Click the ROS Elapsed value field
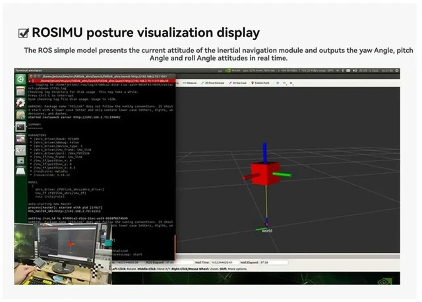422x302 pixels. (x=179, y=263)
